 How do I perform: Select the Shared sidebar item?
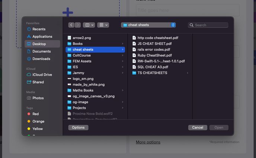click(x=38, y=82)
